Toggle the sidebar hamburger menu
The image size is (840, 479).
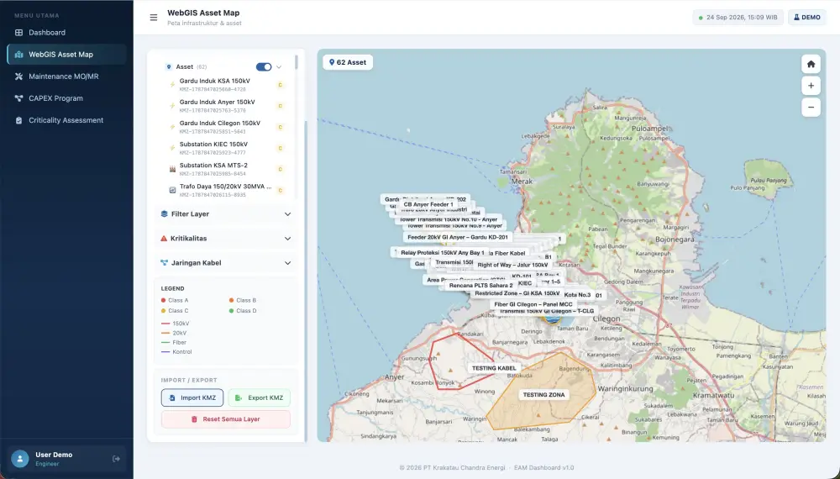[154, 18]
